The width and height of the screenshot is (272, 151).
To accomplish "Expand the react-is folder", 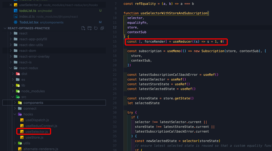I will [11, 62].
